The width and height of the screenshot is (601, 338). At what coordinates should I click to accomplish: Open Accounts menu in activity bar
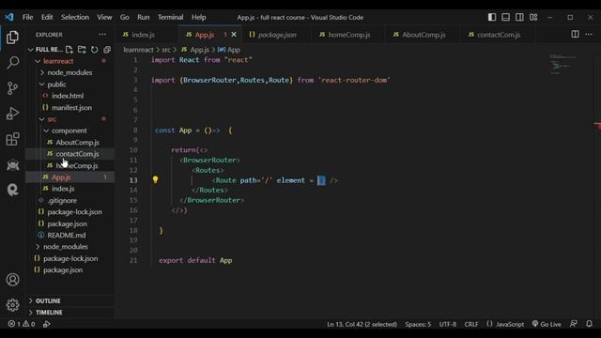[12, 280]
